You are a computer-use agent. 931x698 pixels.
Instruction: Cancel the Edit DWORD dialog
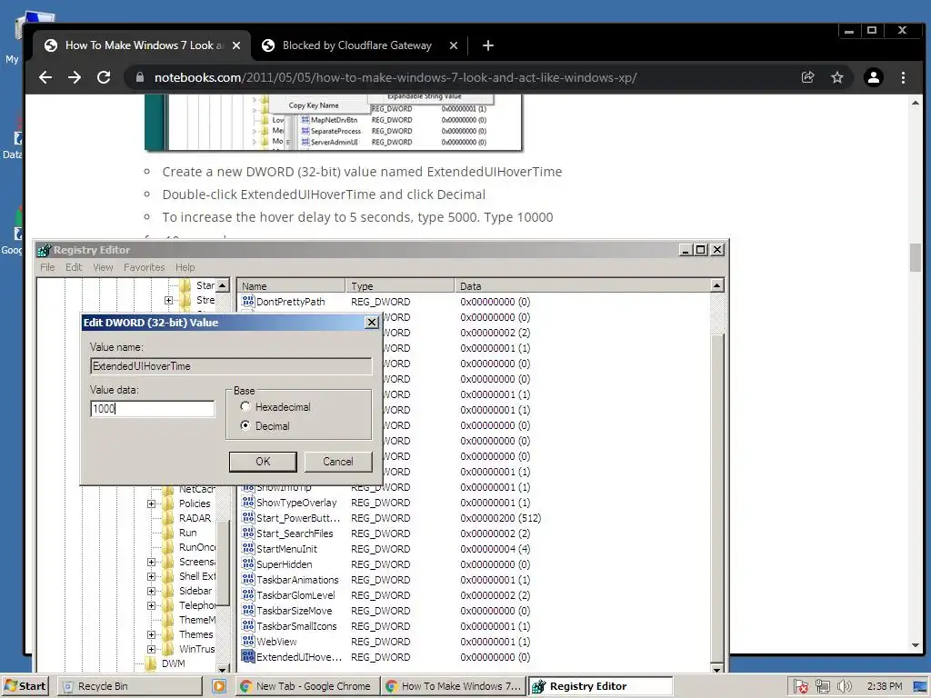(338, 462)
